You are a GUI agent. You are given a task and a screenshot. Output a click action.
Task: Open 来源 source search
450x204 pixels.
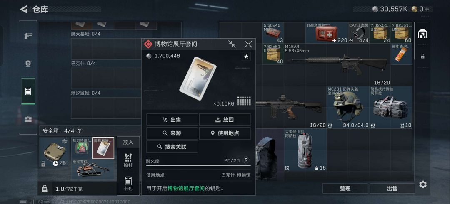[x=172, y=133]
